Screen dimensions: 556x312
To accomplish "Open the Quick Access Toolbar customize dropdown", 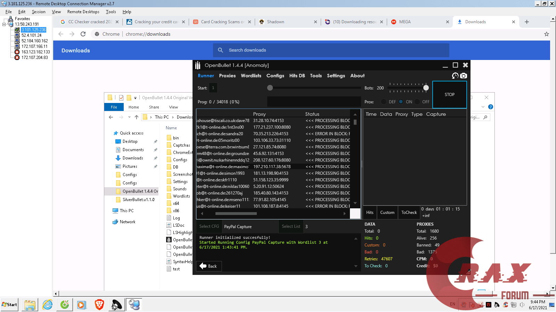I will coord(136,98).
